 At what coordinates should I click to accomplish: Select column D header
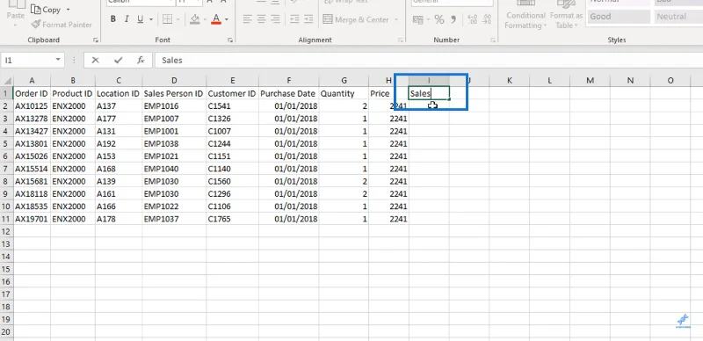(x=174, y=81)
